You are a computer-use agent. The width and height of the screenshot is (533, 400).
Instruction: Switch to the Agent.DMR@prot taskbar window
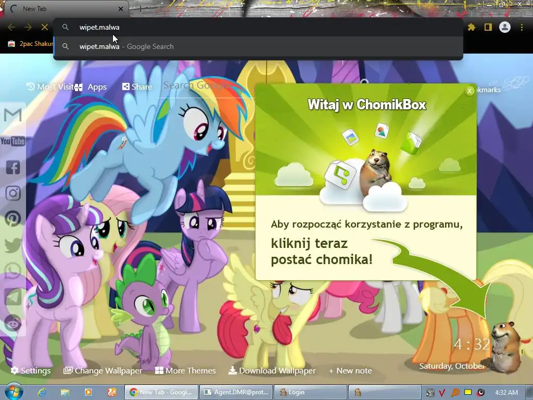pos(236,392)
